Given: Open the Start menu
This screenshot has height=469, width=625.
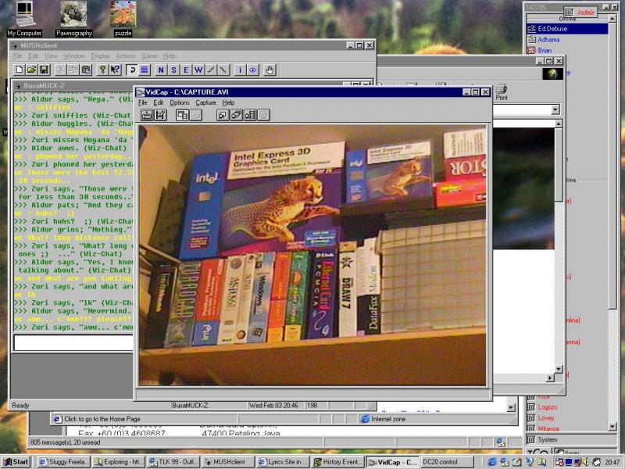Looking at the screenshot, I should [16, 462].
